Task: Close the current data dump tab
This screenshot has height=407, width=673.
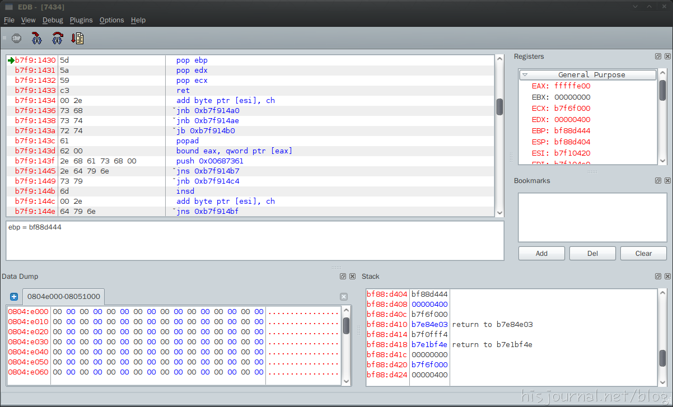Action: pyautogui.click(x=344, y=297)
